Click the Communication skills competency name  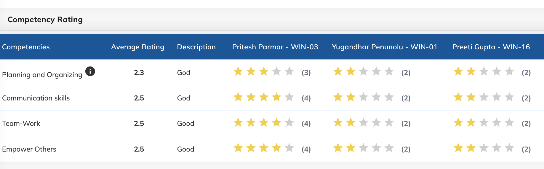[x=36, y=98]
